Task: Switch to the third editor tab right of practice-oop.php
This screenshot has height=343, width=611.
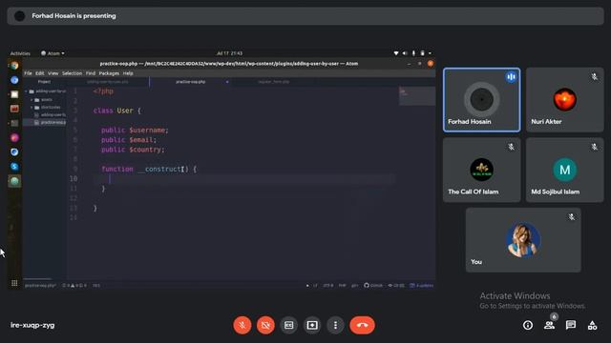Action: tap(274, 82)
